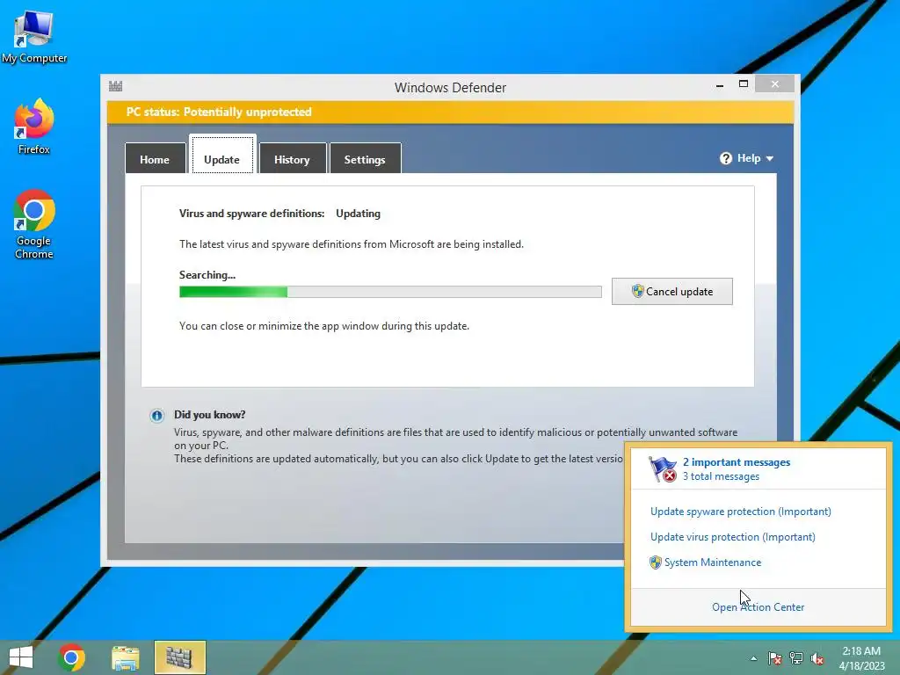Image resolution: width=900 pixels, height=675 pixels.
Task: Cancel the definitions update
Action: (671, 292)
